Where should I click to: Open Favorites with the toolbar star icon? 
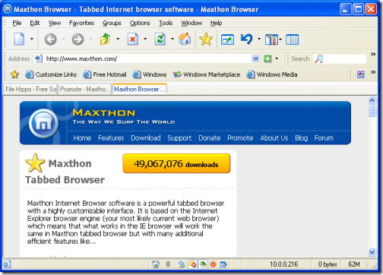pyautogui.click(x=206, y=40)
